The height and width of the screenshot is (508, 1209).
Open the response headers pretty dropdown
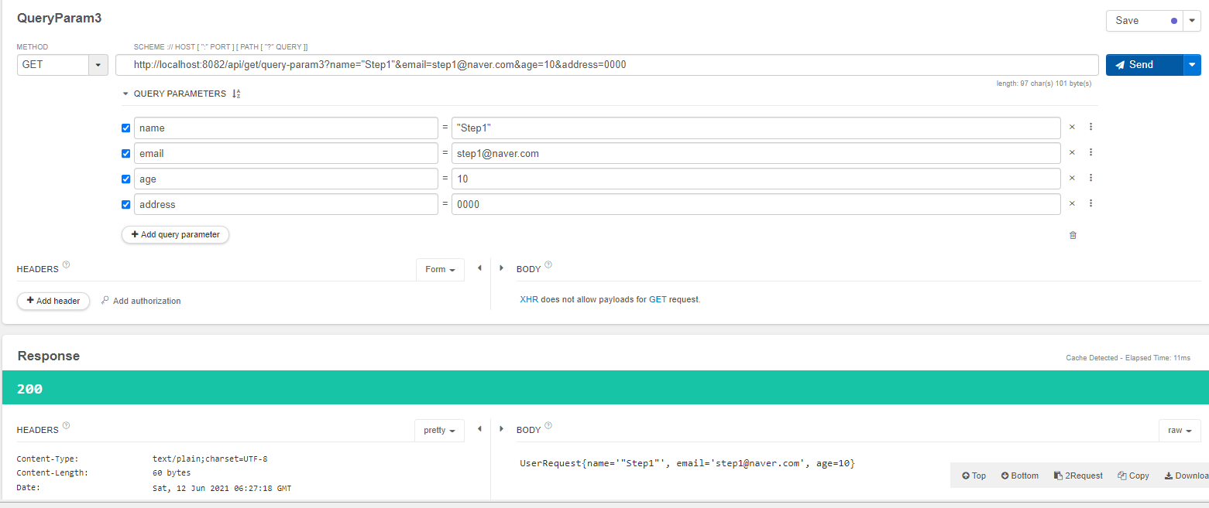(x=439, y=430)
